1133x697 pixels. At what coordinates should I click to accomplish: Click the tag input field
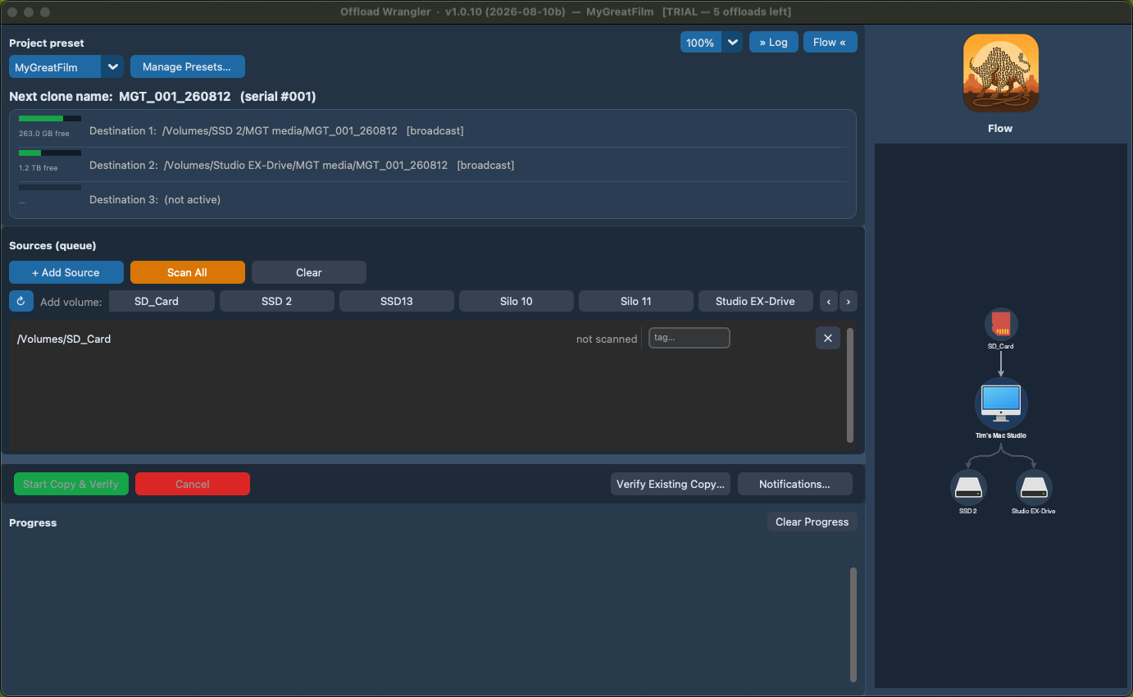click(689, 338)
